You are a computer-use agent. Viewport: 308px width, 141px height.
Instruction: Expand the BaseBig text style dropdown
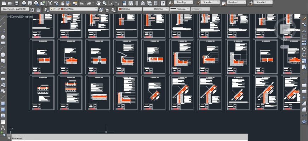coord(192,2)
